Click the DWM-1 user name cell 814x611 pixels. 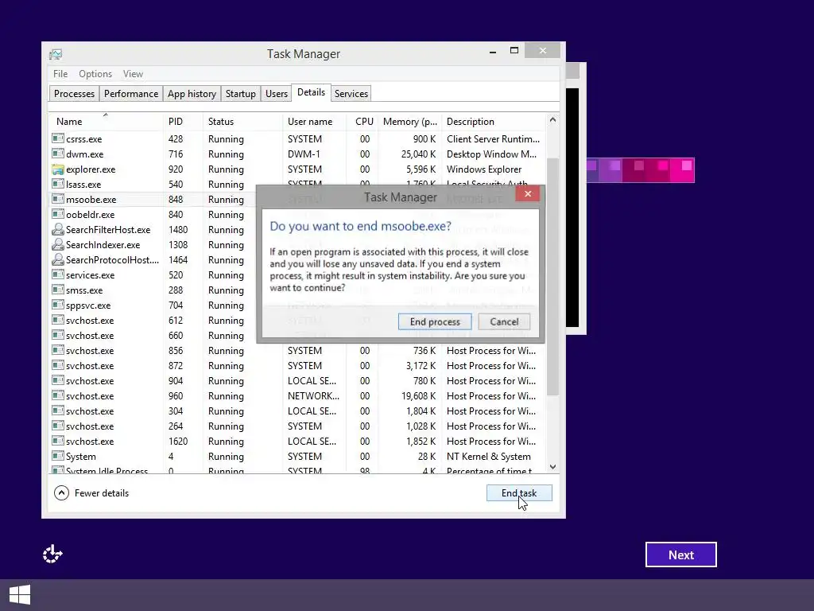click(x=304, y=154)
